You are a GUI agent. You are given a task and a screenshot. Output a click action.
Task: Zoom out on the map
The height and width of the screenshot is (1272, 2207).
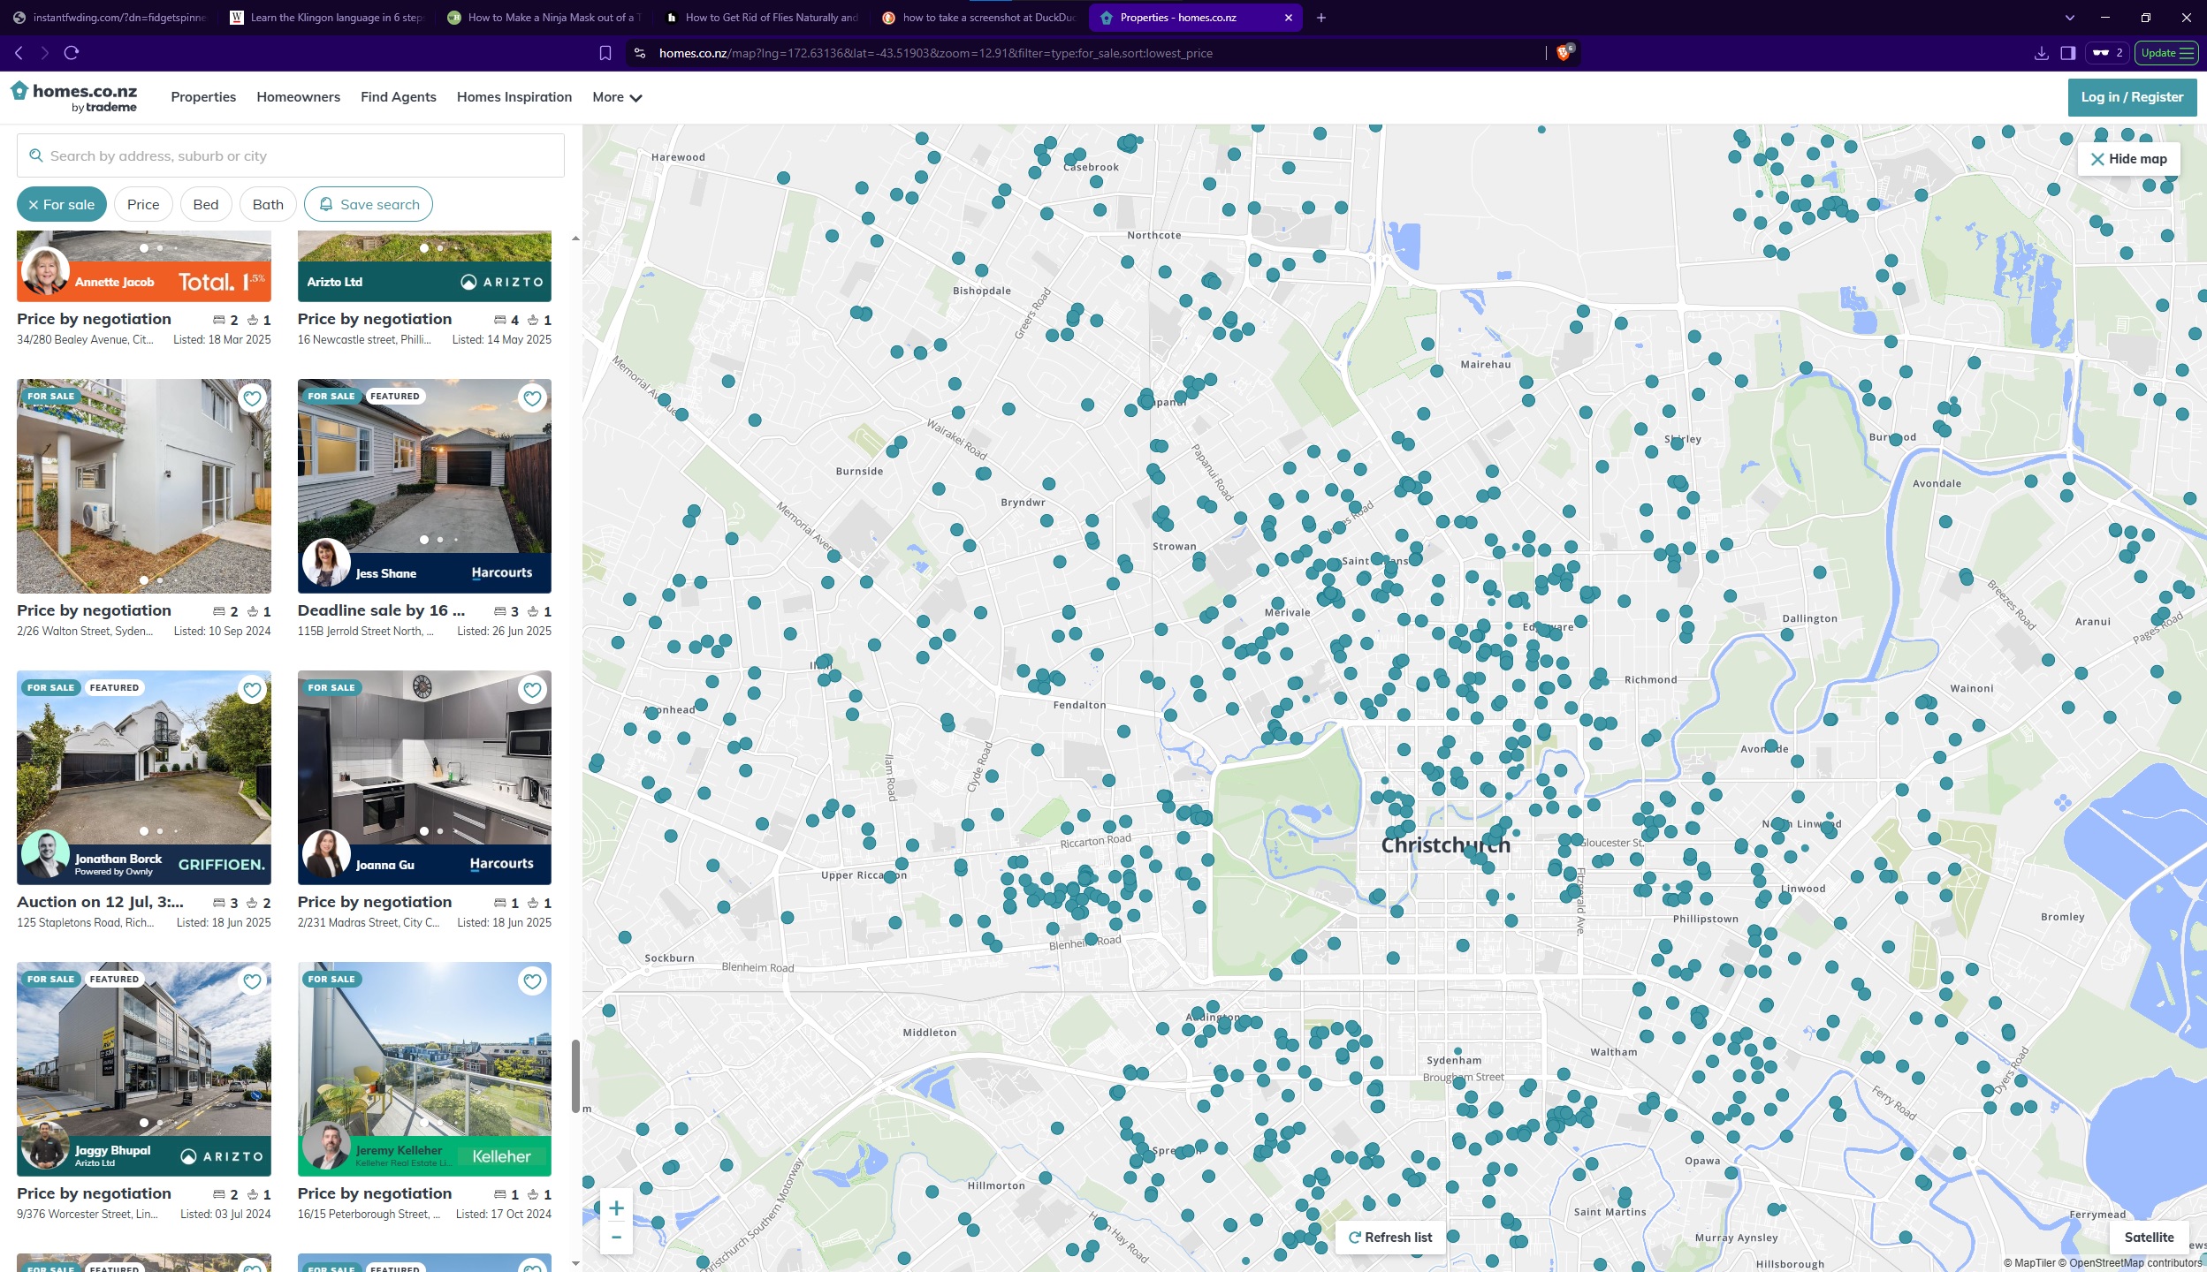pyautogui.click(x=616, y=1238)
